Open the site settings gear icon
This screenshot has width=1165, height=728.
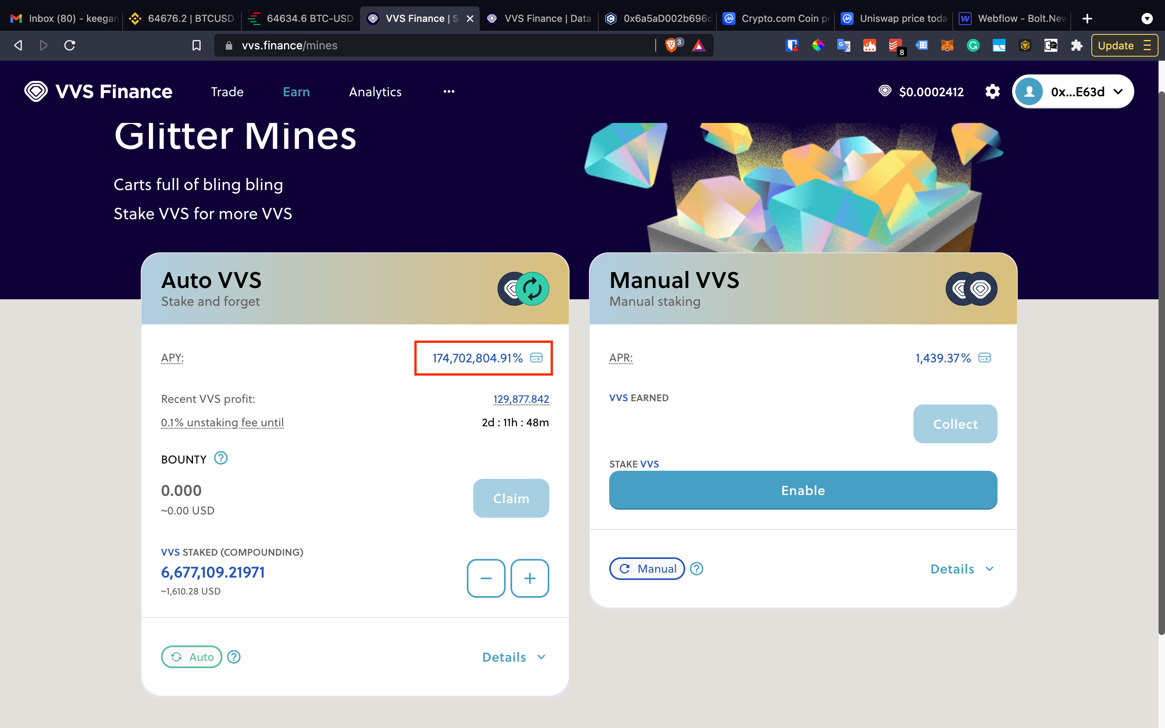click(x=992, y=91)
